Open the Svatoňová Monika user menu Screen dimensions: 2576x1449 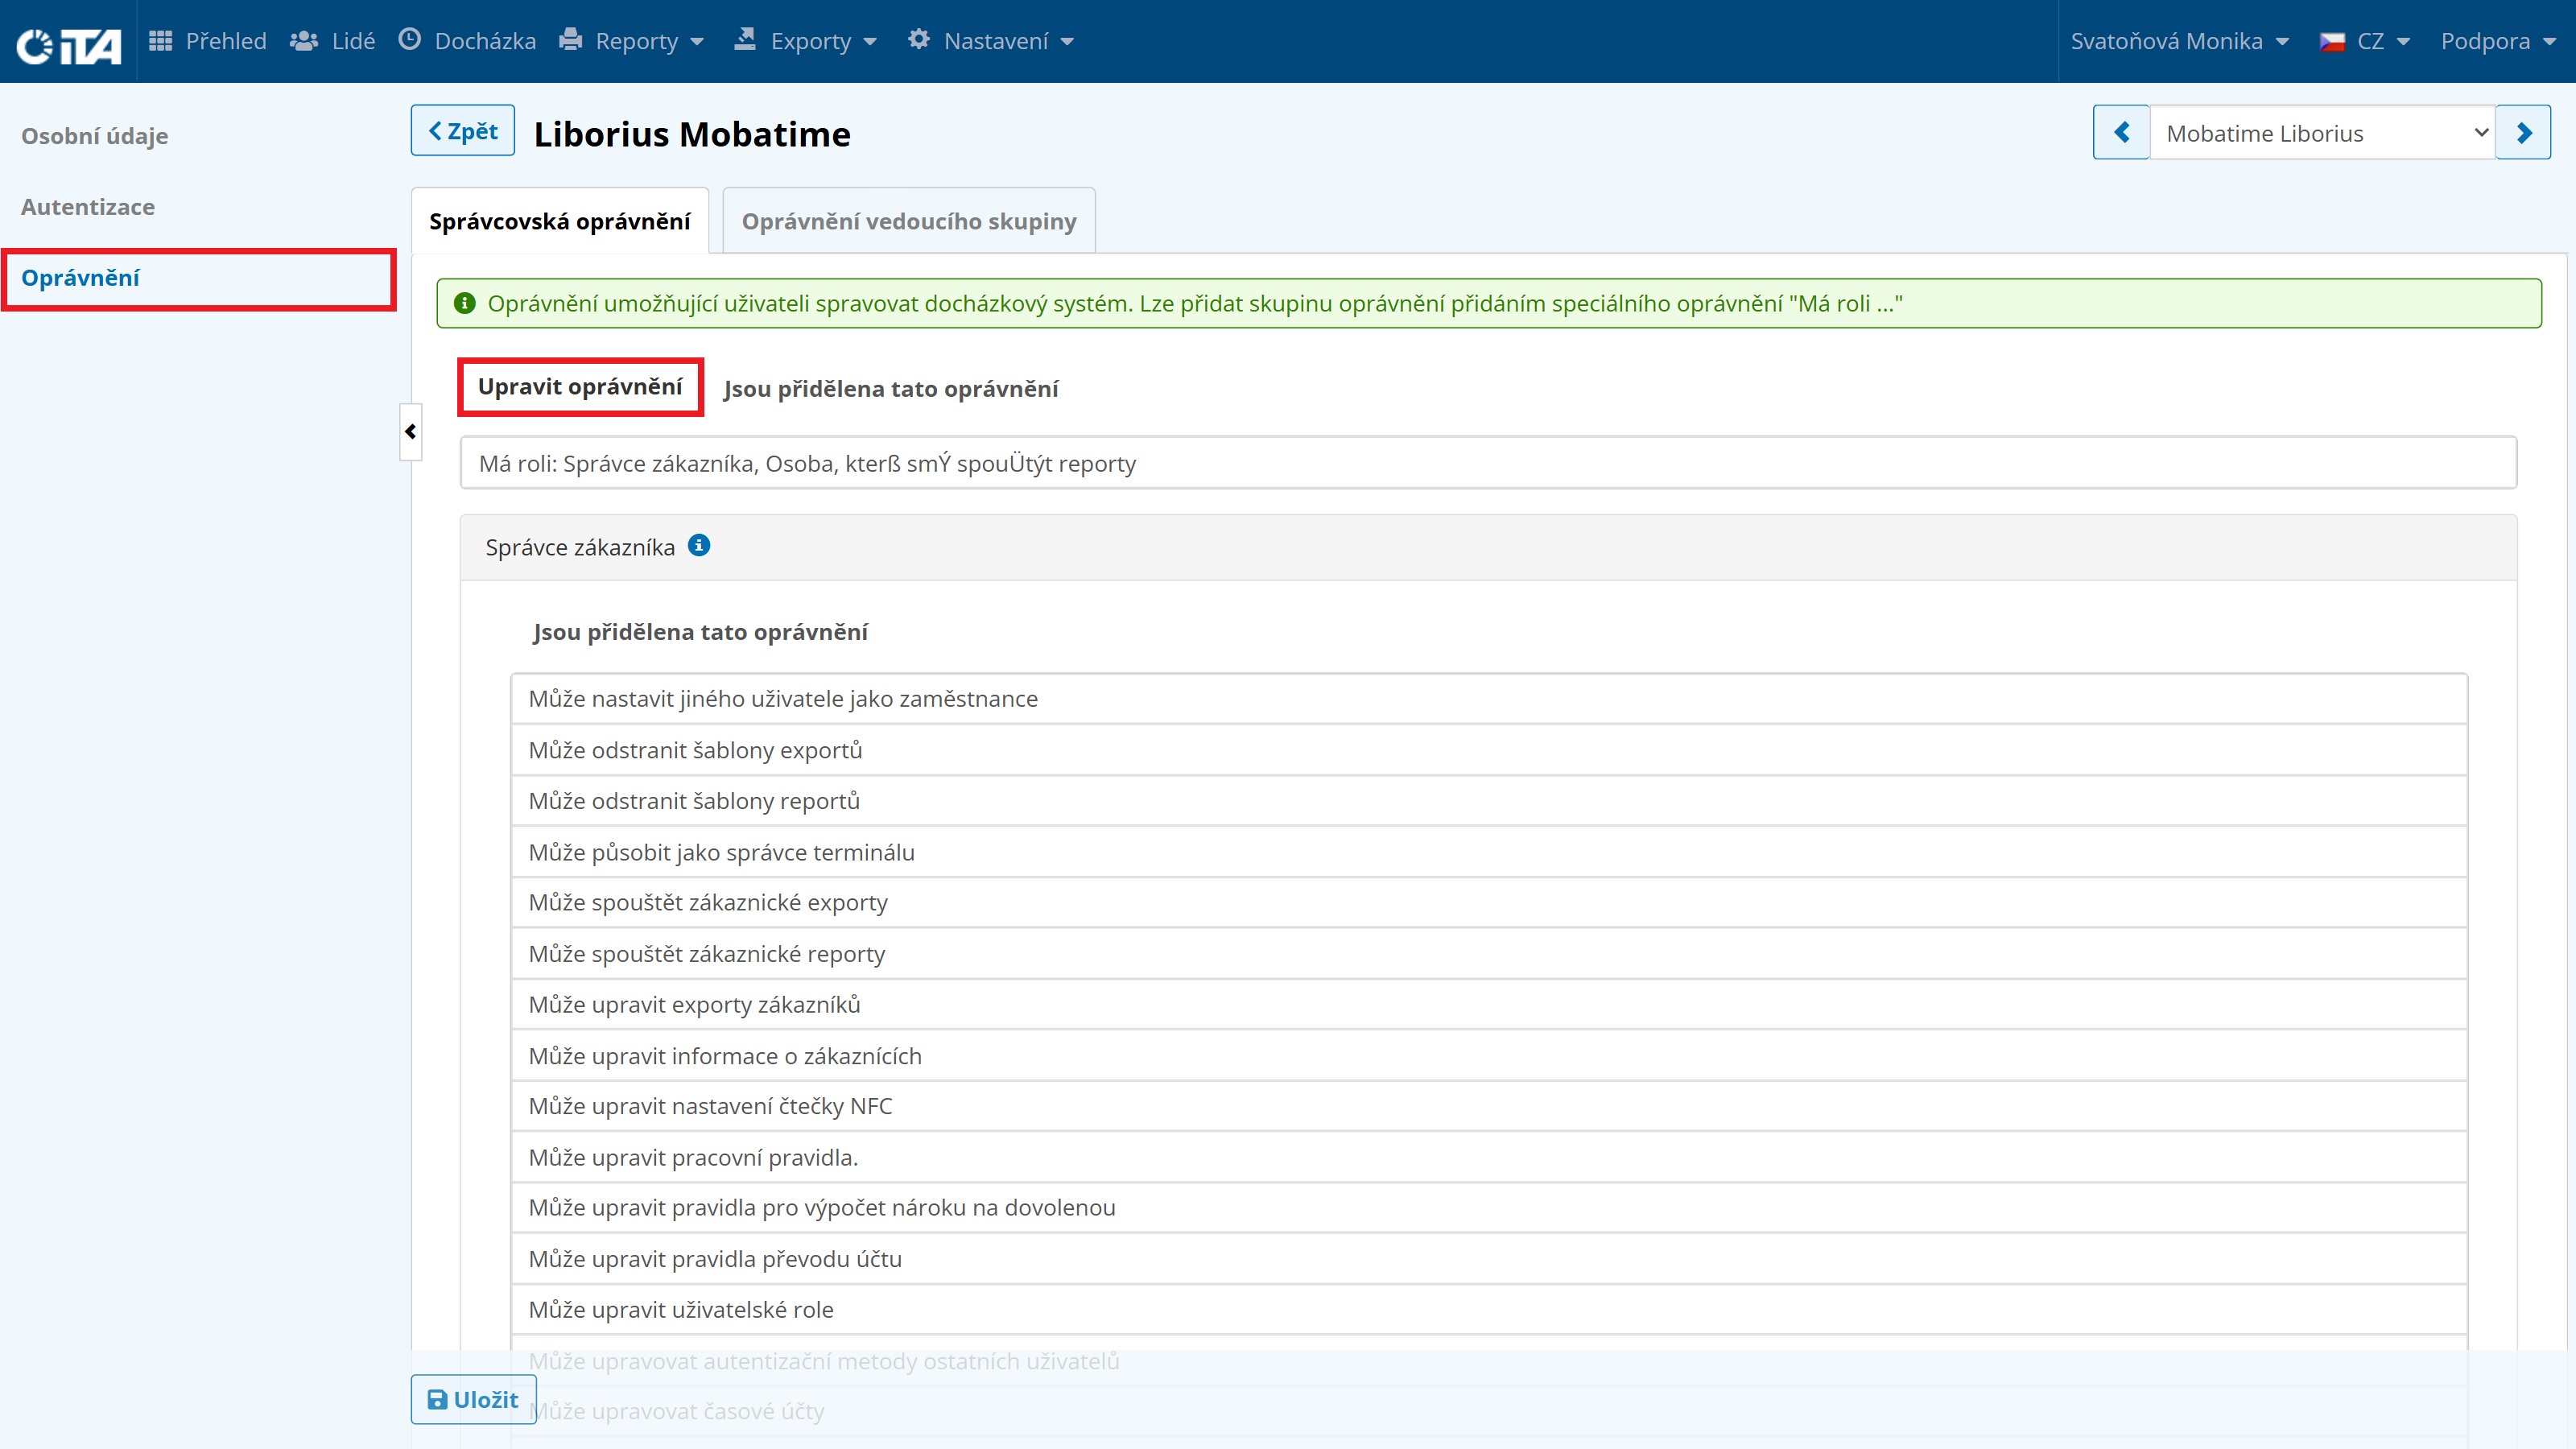tap(2179, 41)
